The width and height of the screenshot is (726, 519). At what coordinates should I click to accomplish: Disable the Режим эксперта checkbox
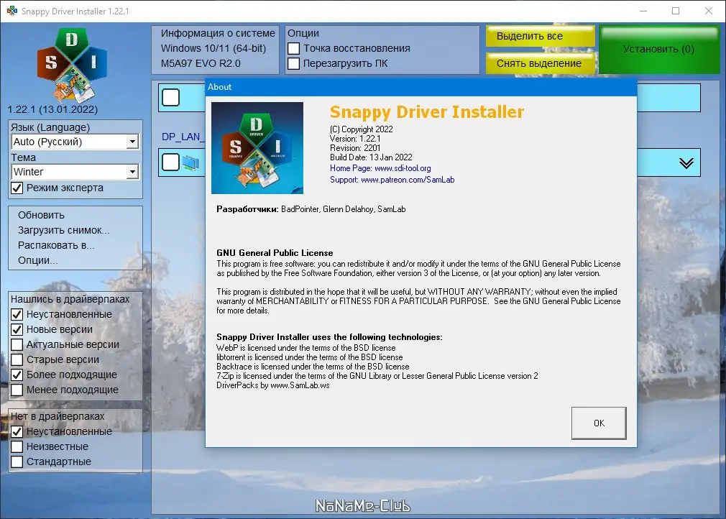(16, 188)
